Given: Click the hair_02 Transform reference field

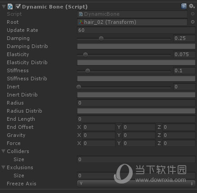Looking at the screenshot, I should point(132,22).
